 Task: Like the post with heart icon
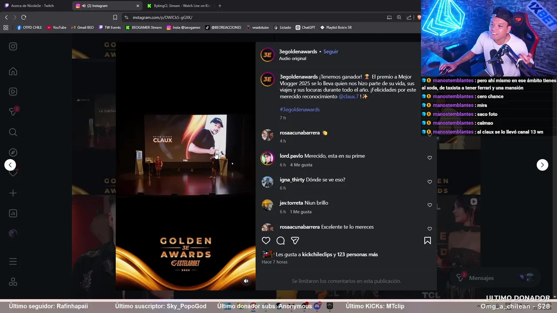tap(266, 240)
